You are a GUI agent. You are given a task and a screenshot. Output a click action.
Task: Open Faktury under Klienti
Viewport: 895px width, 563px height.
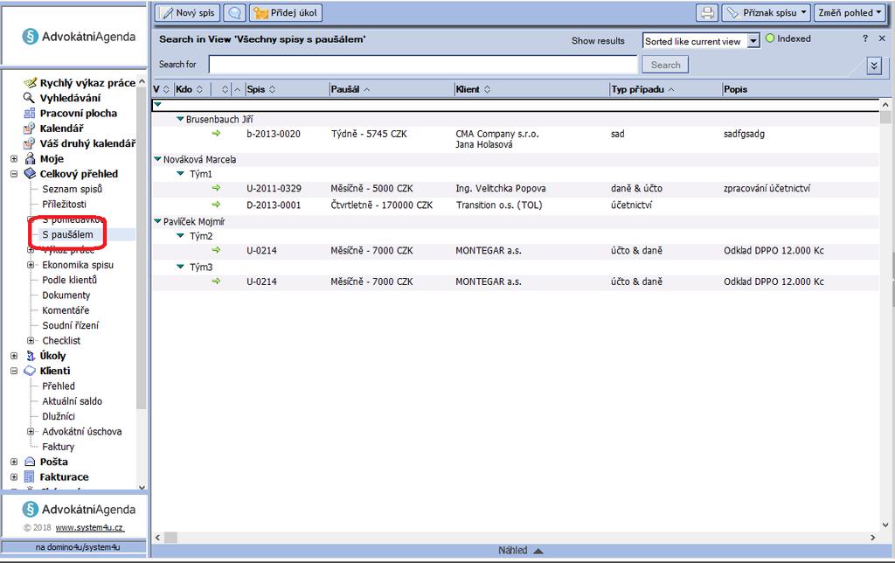click(58, 447)
